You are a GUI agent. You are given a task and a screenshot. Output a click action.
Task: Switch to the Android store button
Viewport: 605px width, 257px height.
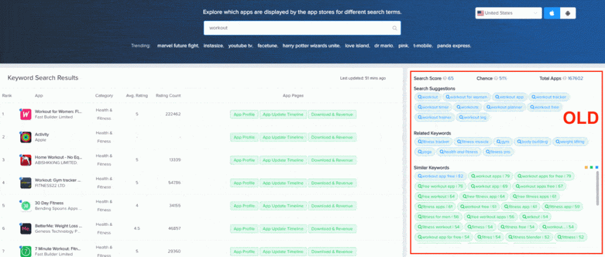click(568, 13)
